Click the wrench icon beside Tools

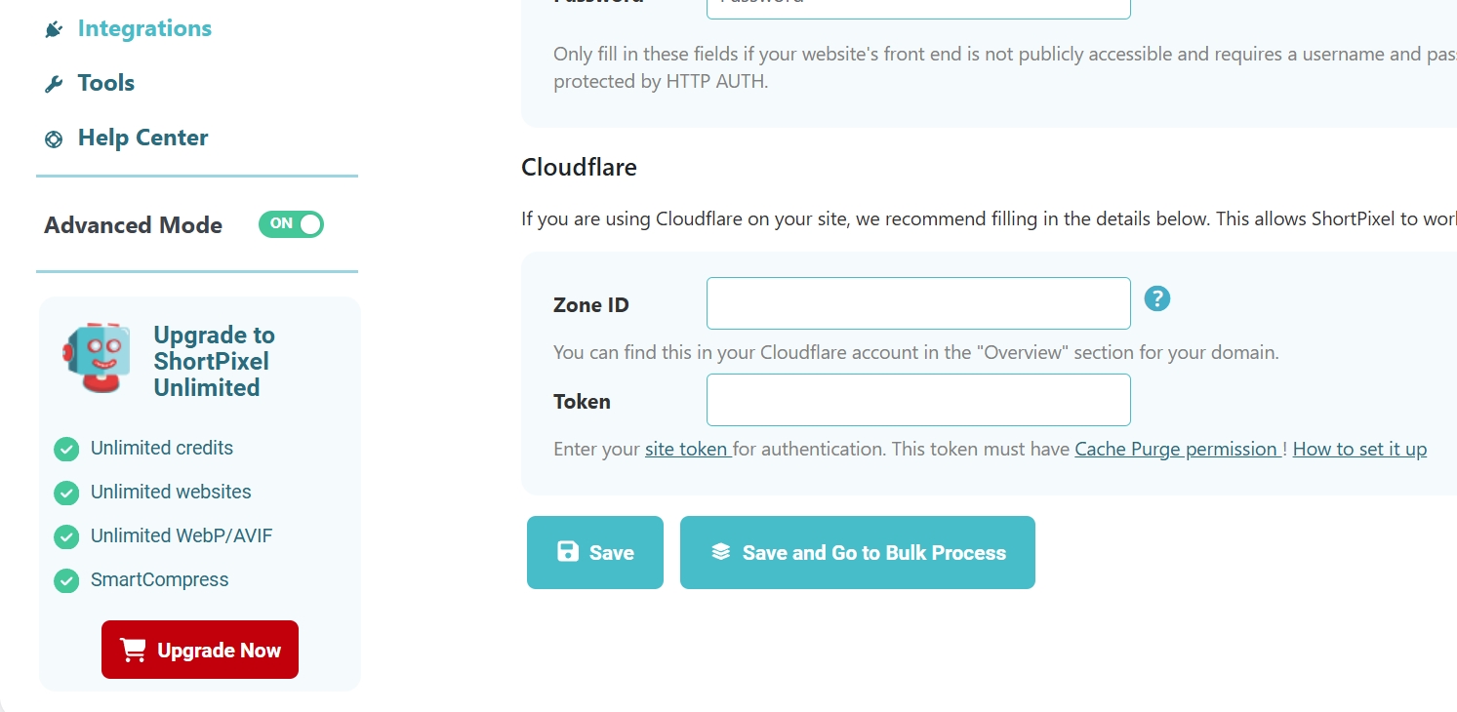point(50,83)
